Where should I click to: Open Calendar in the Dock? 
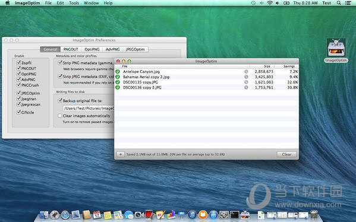pyautogui.click(x=97, y=214)
